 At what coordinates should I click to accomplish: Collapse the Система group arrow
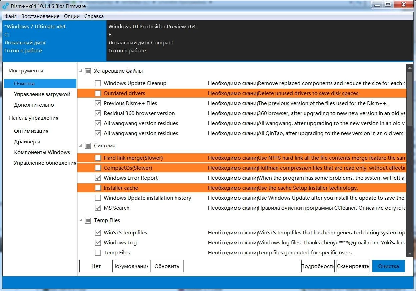pyautogui.click(x=81, y=146)
